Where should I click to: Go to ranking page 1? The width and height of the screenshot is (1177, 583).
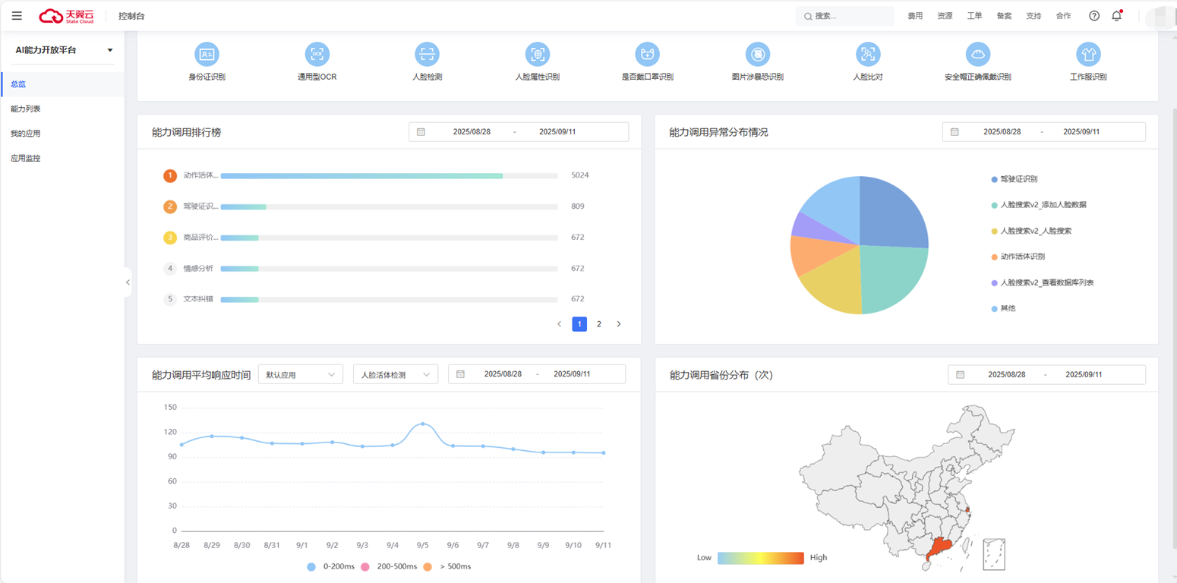click(x=579, y=324)
